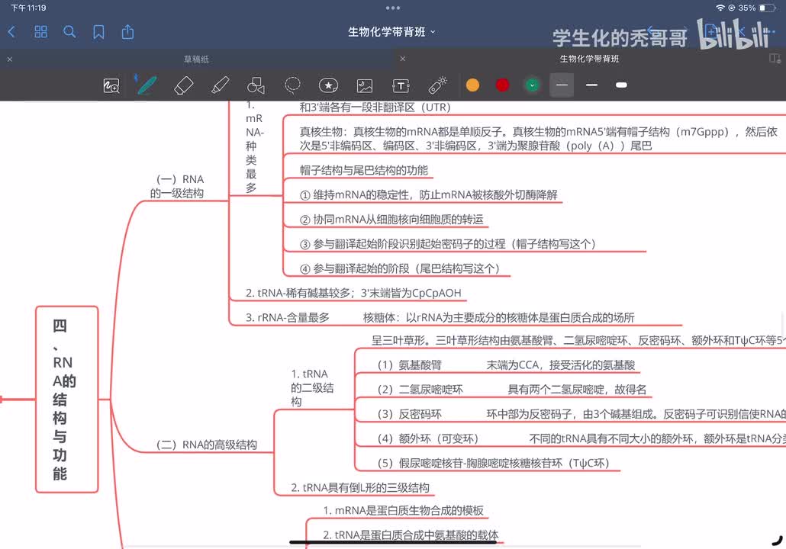Image resolution: width=786 pixels, height=549 pixels.
Task: Select the Lasso tool
Action: [x=292, y=85]
